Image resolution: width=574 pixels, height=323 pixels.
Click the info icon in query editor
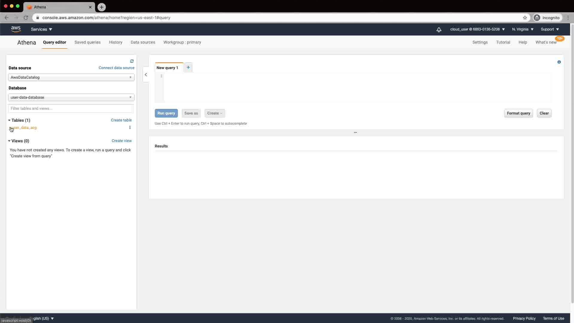[559, 62]
